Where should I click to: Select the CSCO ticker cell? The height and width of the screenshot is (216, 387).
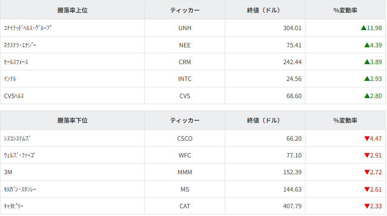[185, 139]
